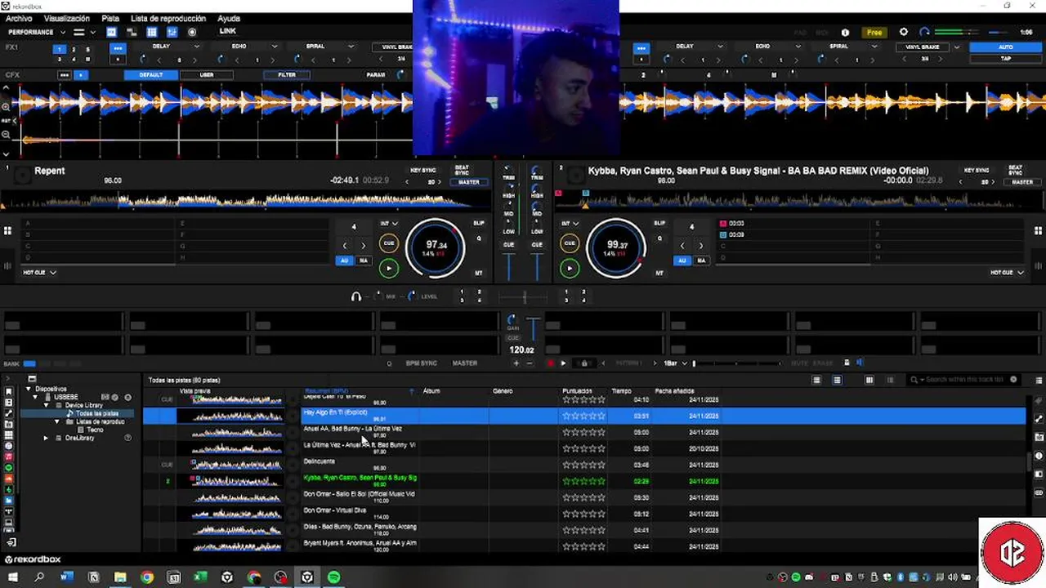Viewport: 1046px width, 588px height.
Task: Select FX1 deck assign 1
Action: (x=59, y=49)
